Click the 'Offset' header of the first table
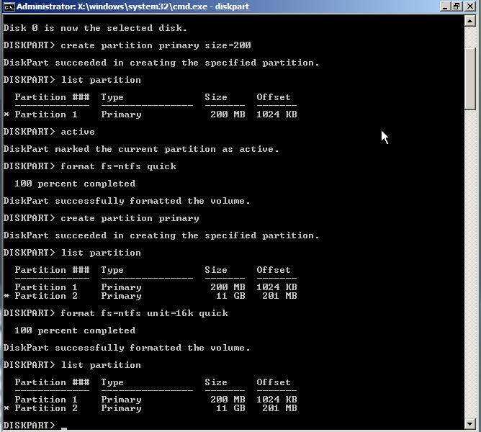 [274, 97]
